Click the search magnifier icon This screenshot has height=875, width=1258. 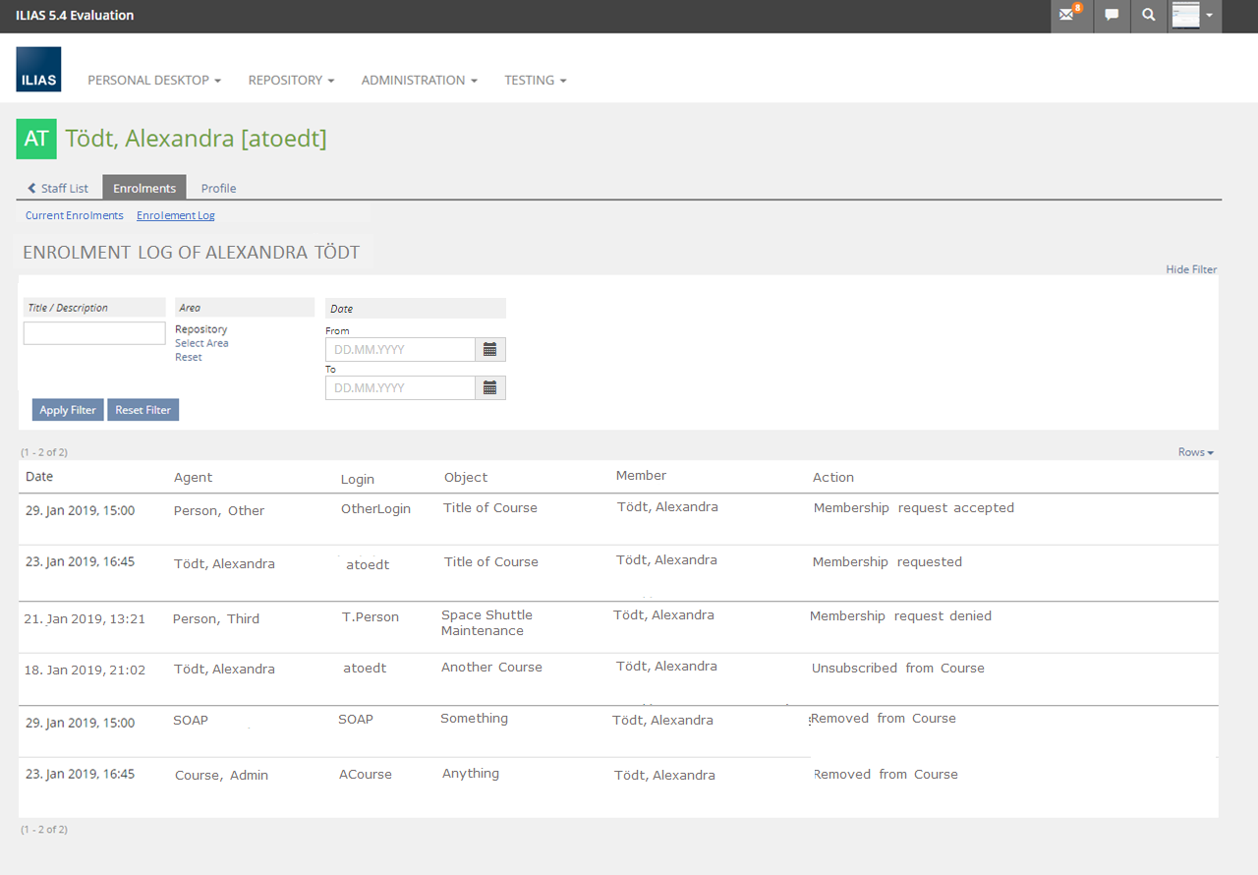[1148, 16]
